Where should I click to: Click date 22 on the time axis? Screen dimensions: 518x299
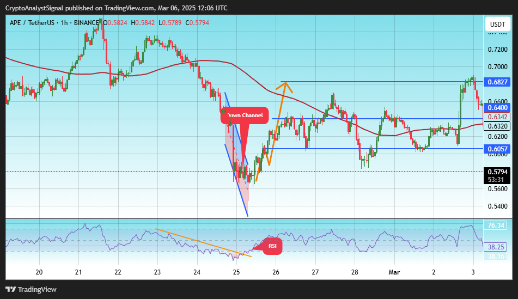[x=118, y=272]
